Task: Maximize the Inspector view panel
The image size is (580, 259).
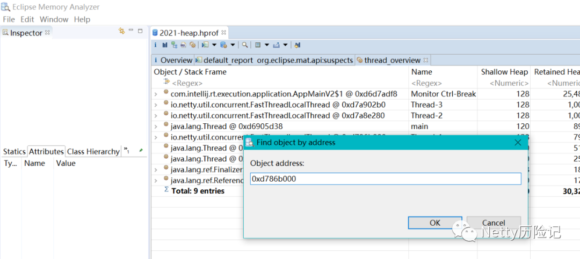Action: (140, 31)
